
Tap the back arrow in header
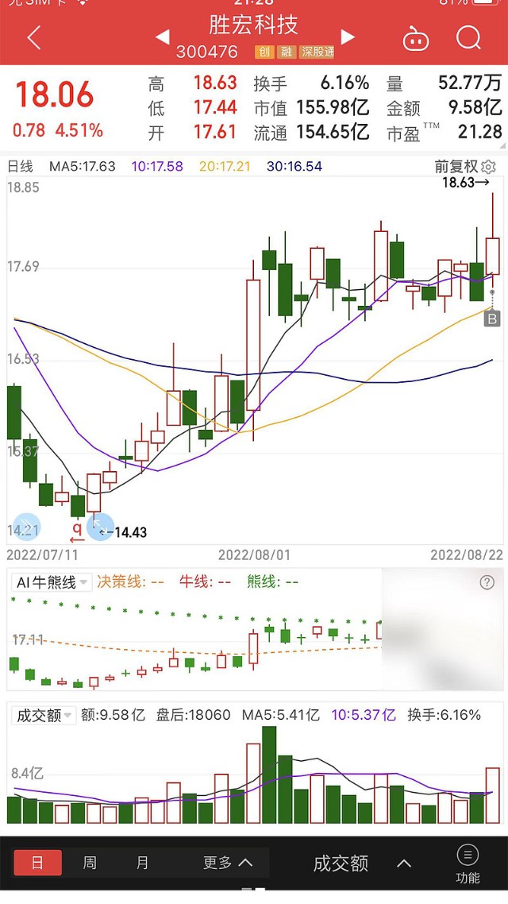point(33,37)
